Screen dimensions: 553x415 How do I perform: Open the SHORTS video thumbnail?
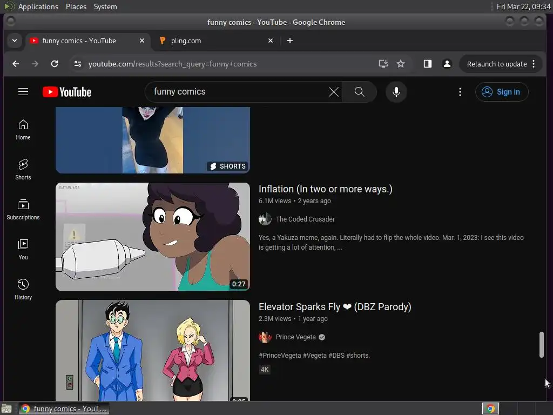[x=153, y=140]
